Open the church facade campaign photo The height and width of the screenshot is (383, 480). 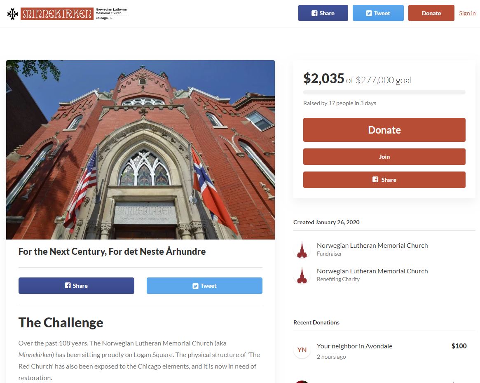coord(140,150)
